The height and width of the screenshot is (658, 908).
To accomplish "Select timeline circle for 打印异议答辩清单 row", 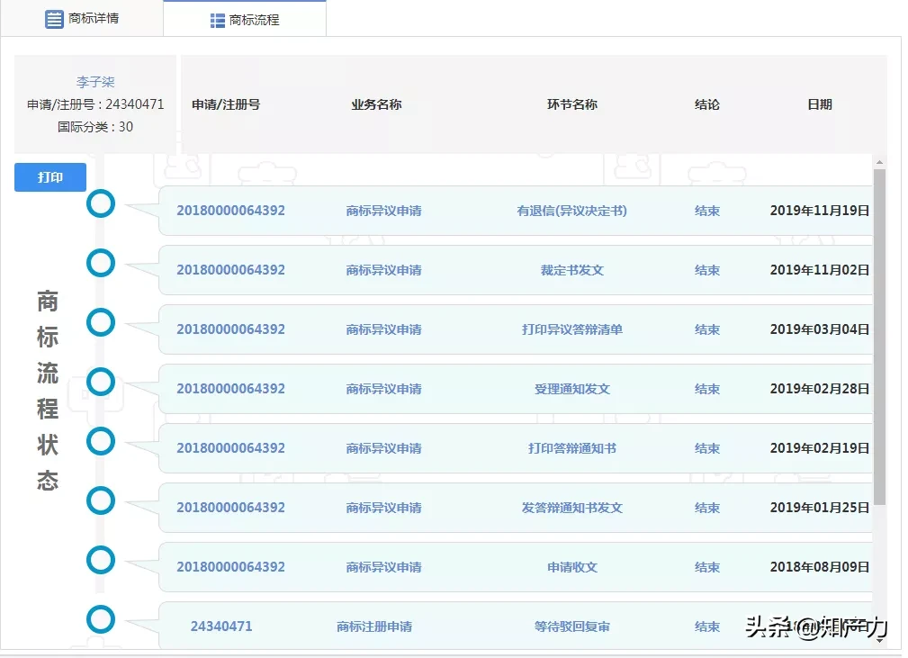I will (x=101, y=322).
